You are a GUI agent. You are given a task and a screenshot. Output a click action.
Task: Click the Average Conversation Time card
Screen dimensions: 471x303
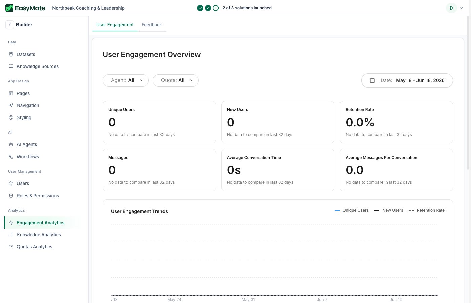[x=278, y=170]
